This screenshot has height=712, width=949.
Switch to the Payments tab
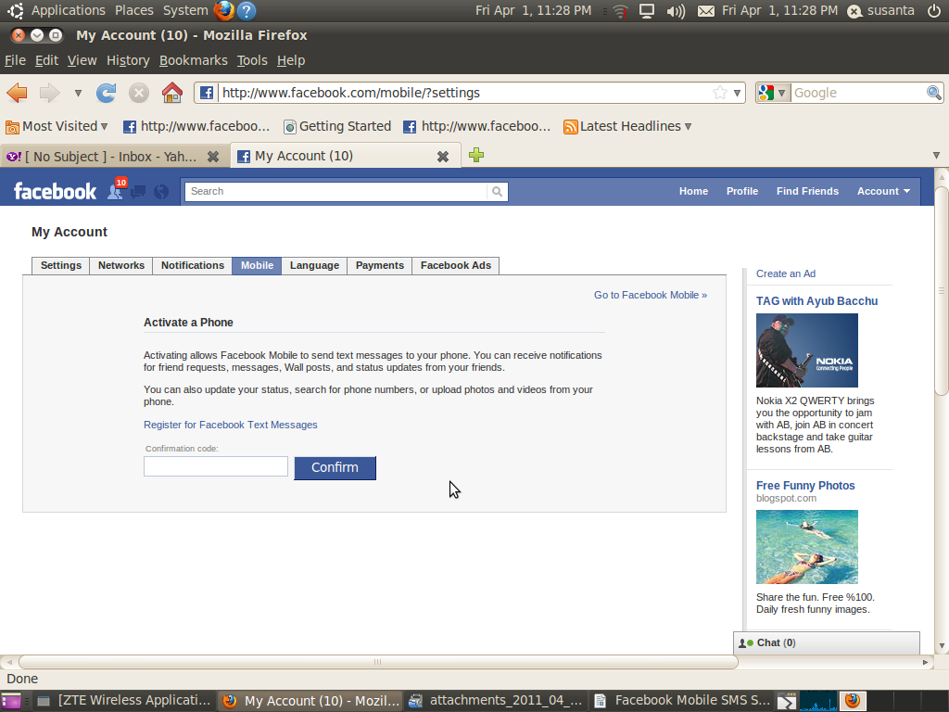pos(379,265)
